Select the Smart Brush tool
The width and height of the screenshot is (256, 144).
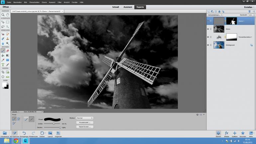(x=3, y=39)
